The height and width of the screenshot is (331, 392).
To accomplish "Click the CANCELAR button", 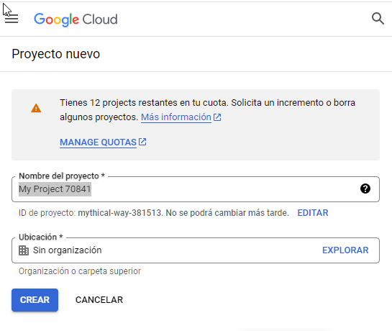I will [99, 300].
